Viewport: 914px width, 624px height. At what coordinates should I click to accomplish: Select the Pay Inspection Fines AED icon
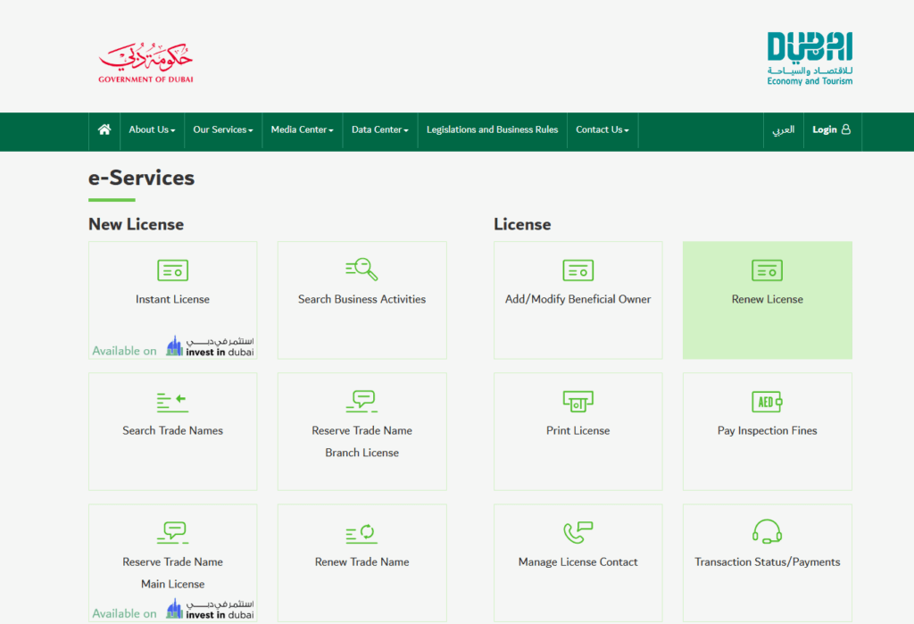pos(767,401)
